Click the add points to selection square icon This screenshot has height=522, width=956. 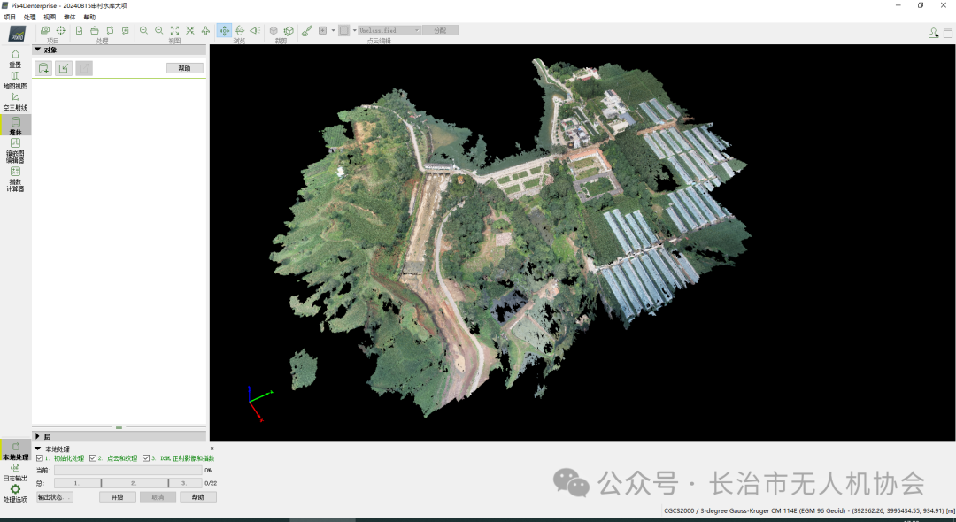tap(322, 30)
